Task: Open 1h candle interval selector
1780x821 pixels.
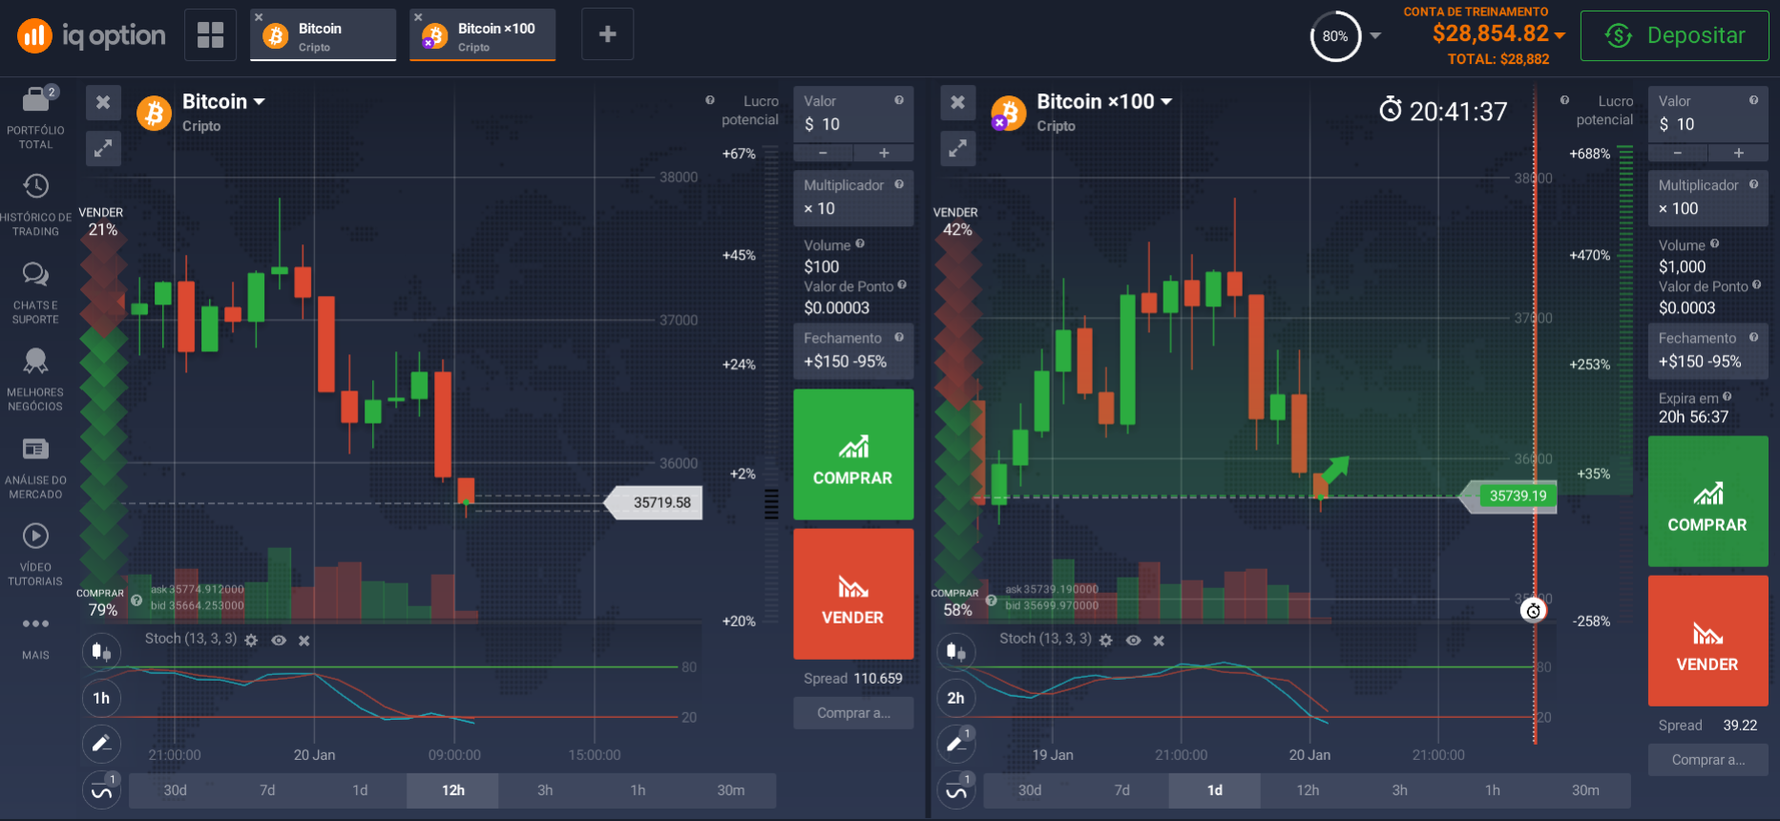Action: (101, 698)
